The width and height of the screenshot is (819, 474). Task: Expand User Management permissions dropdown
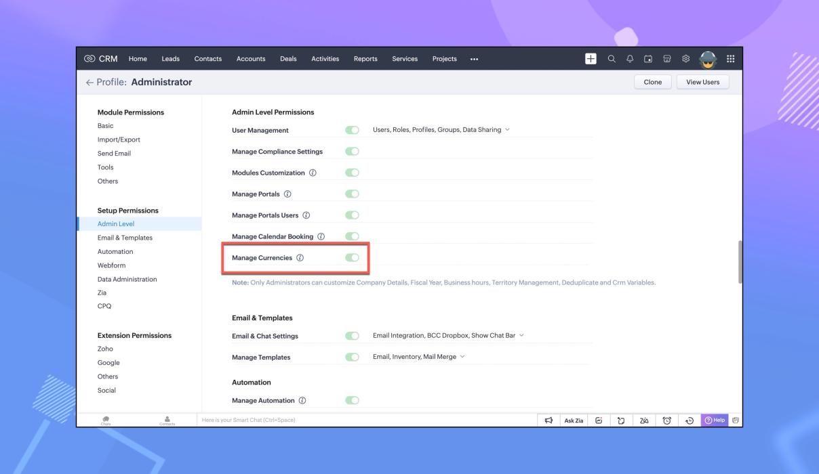507,130
